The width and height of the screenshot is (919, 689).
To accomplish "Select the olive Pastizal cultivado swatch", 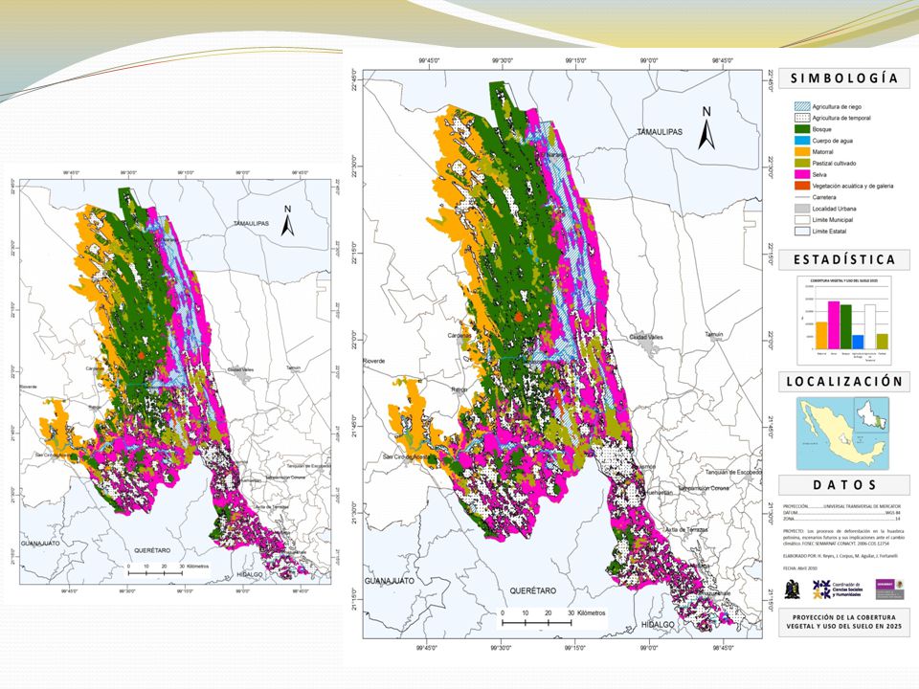I will (802, 163).
